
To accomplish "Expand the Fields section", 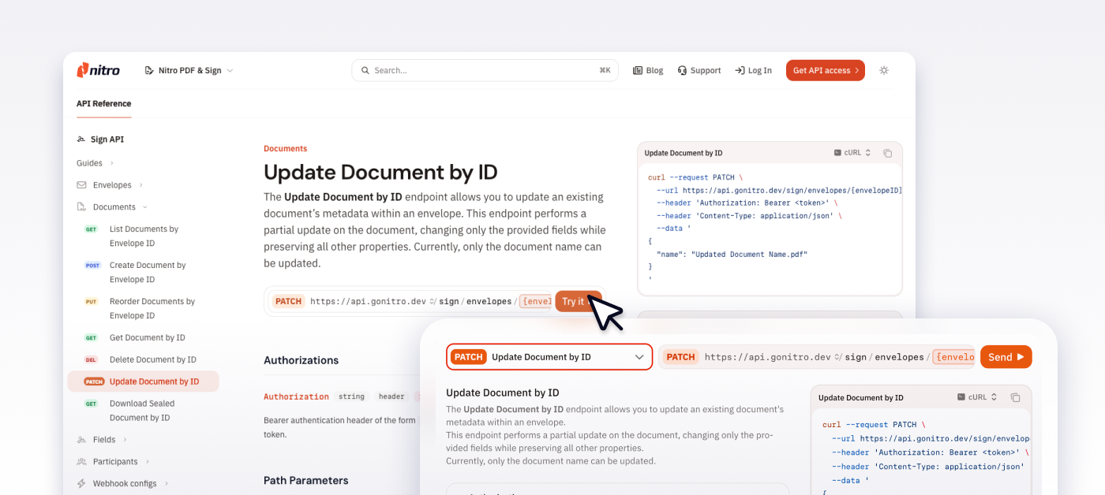I will pyautogui.click(x=103, y=440).
